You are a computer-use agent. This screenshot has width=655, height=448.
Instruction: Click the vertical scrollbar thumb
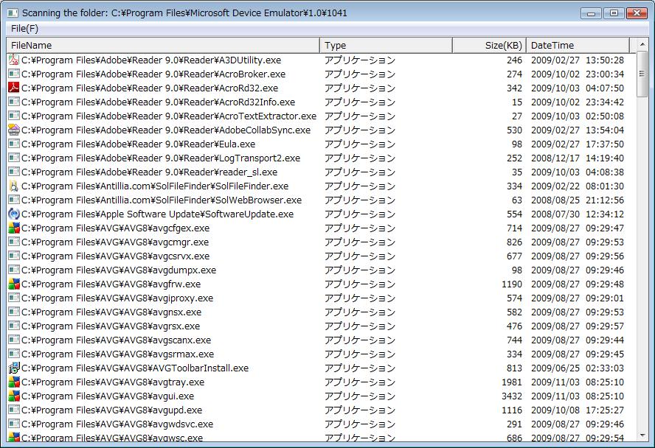642,74
